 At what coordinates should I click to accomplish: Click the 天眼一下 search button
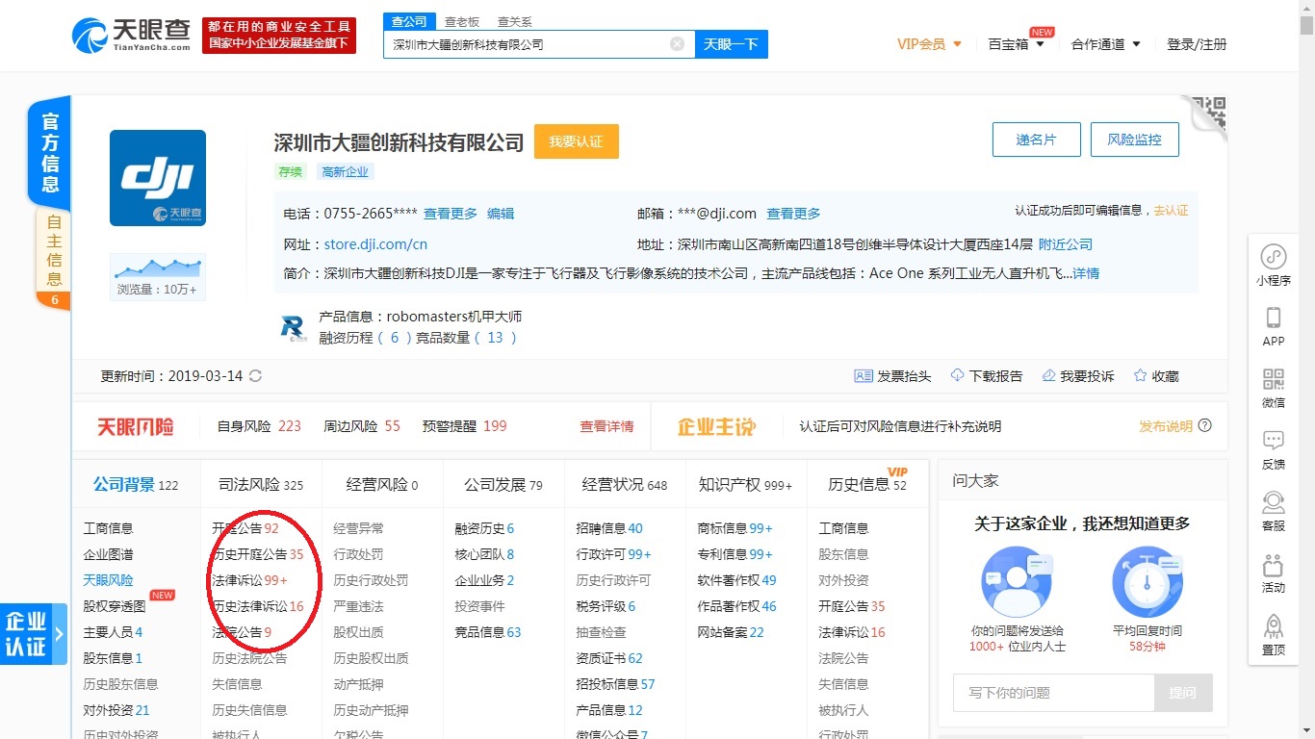[x=732, y=44]
